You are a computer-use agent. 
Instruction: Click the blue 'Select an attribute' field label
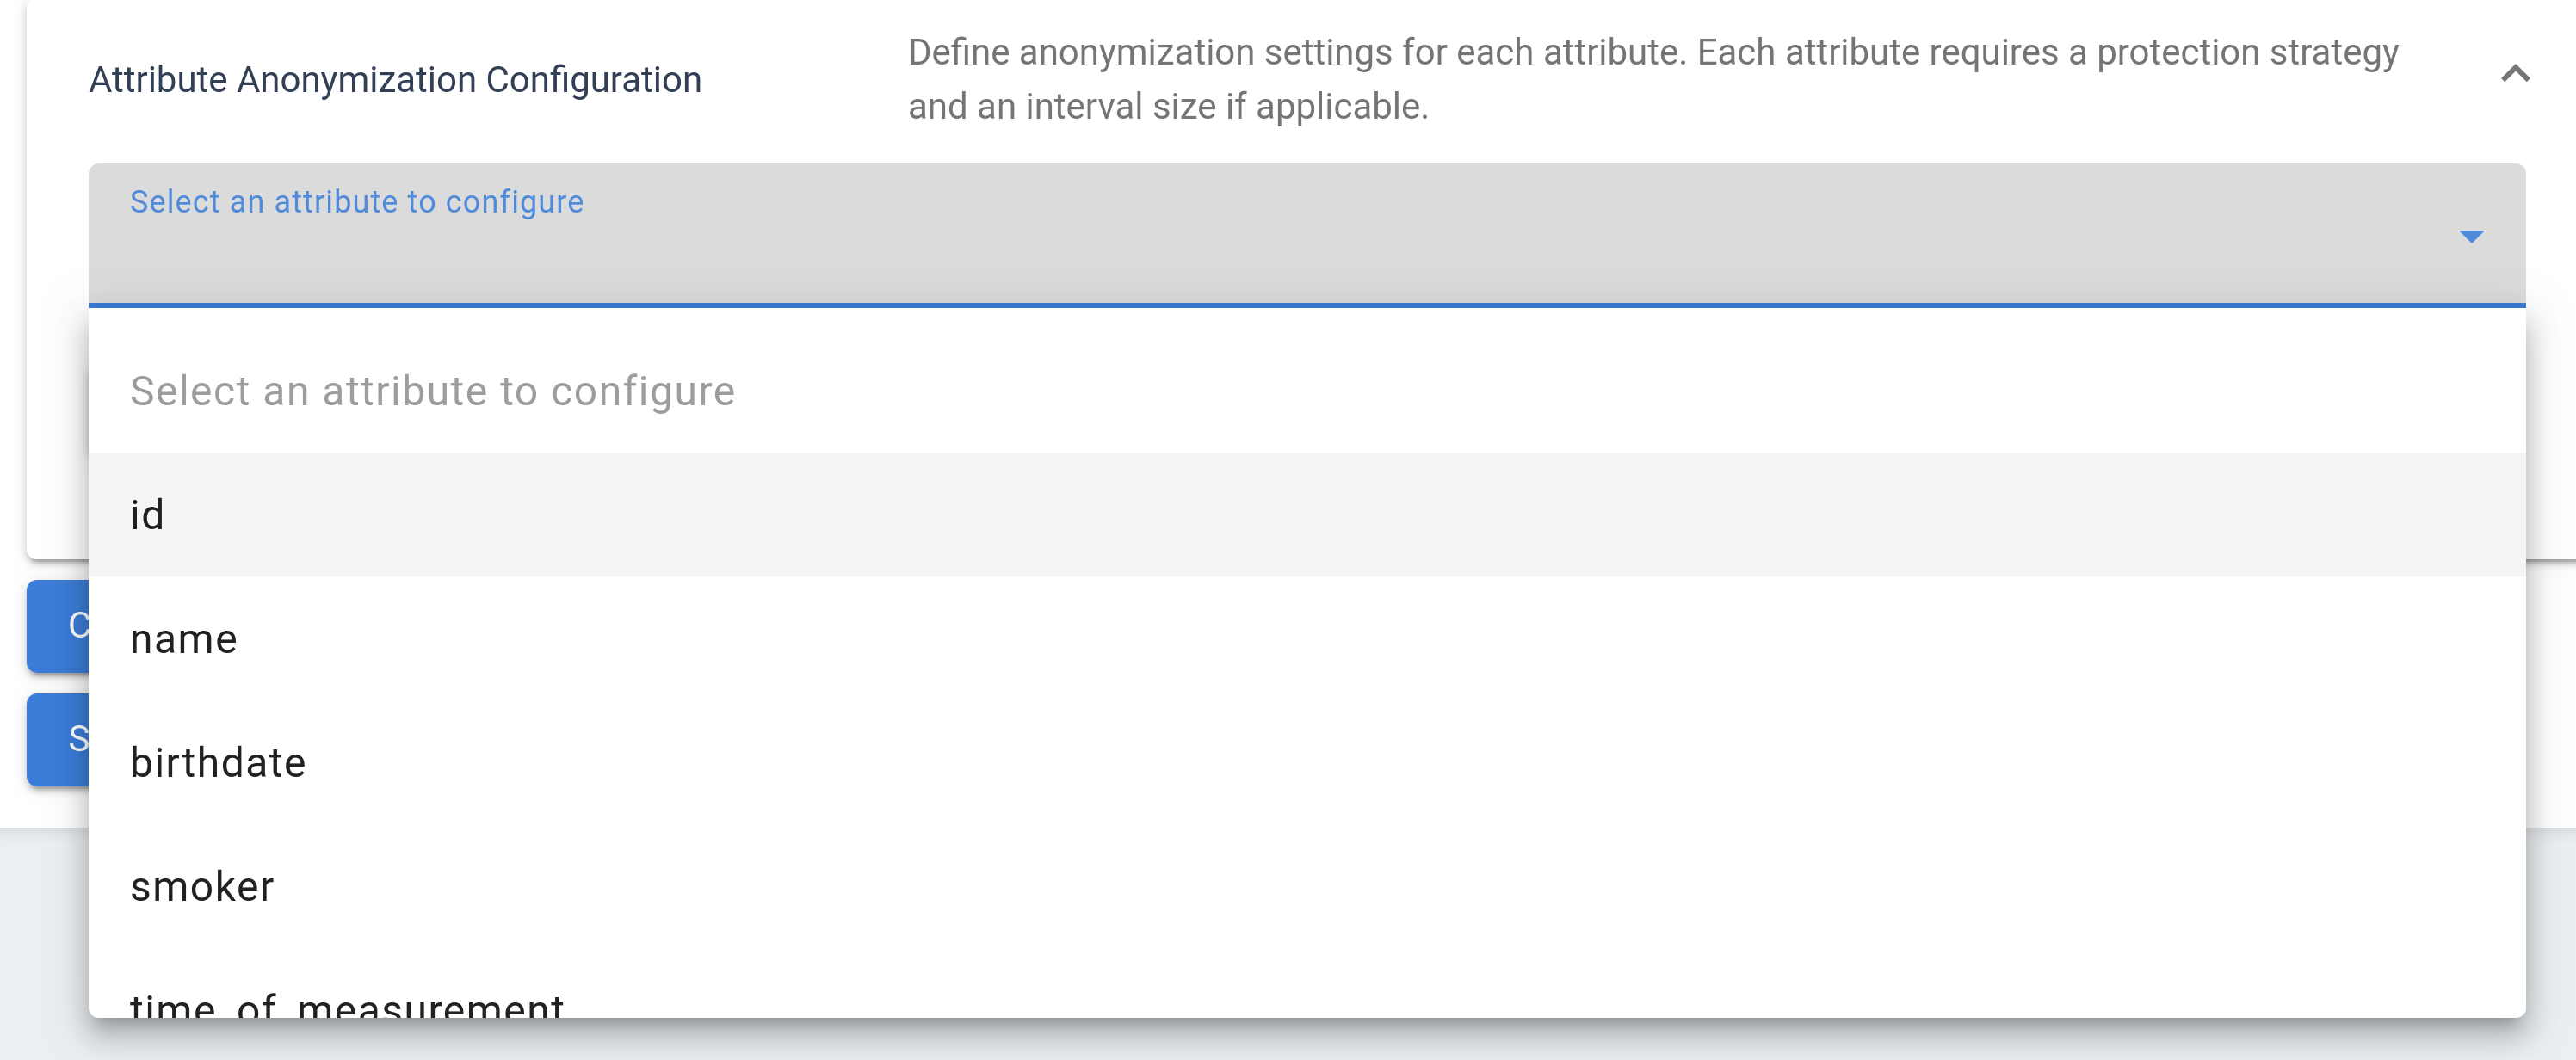click(356, 202)
